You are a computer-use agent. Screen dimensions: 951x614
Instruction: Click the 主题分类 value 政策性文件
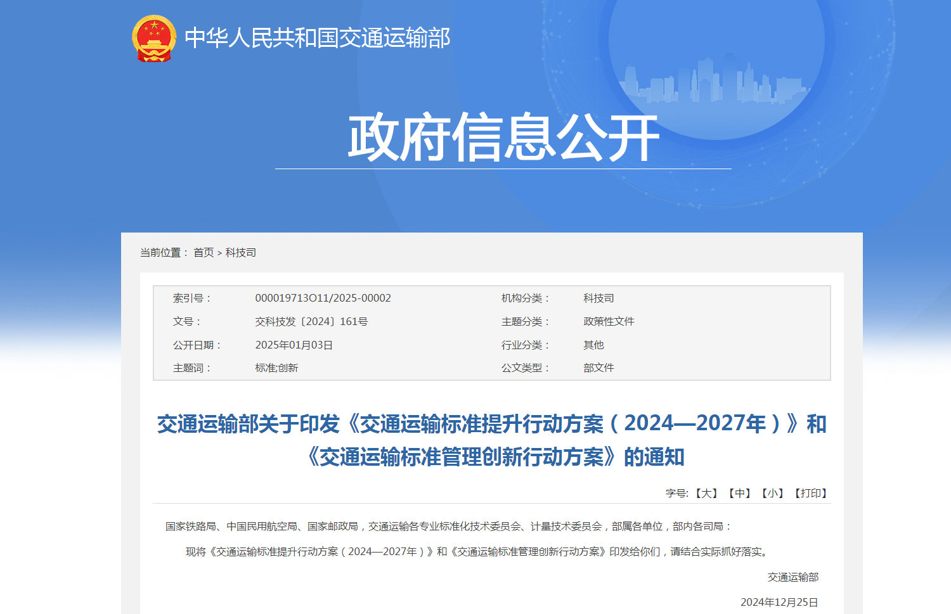point(609,322)
